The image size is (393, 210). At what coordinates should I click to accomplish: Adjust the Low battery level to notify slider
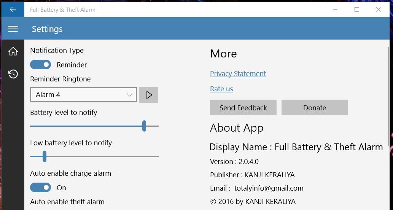point(94,156)
